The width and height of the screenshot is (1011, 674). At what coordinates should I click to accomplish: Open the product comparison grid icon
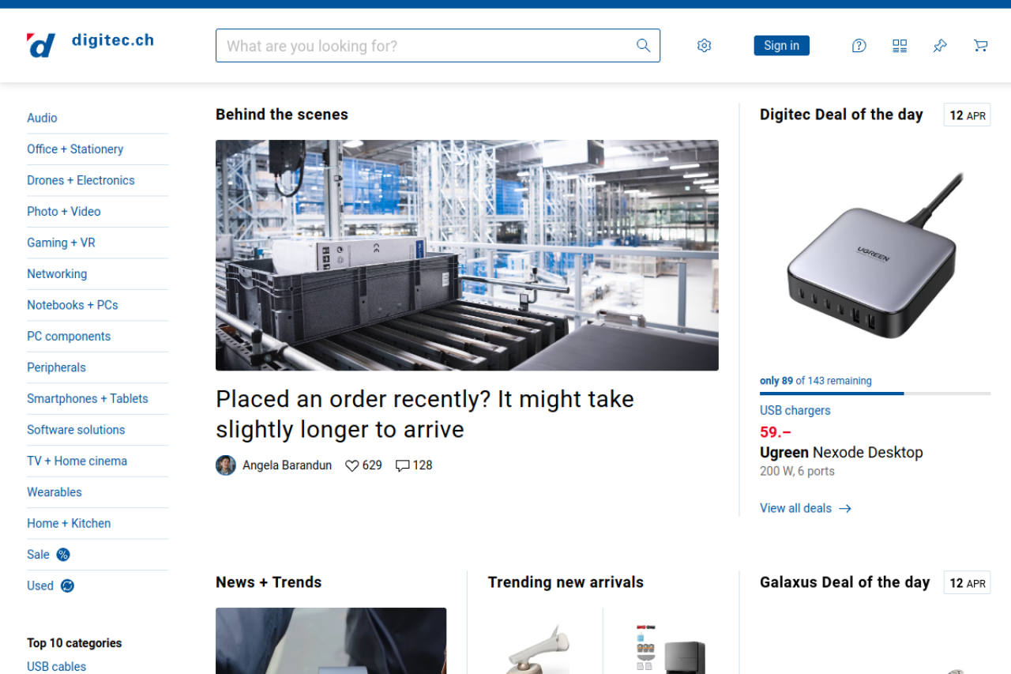[x=900, y=46]
